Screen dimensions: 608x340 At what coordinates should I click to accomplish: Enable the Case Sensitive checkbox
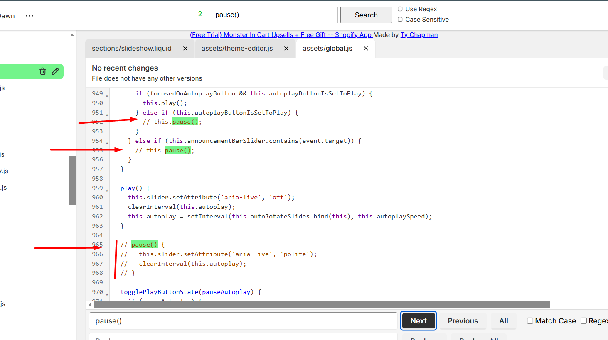(400, 20)
